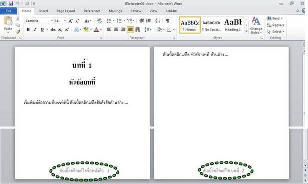308x184 pixels.
Task: Click the Decrease Indent icon
Action: [141, 21]
